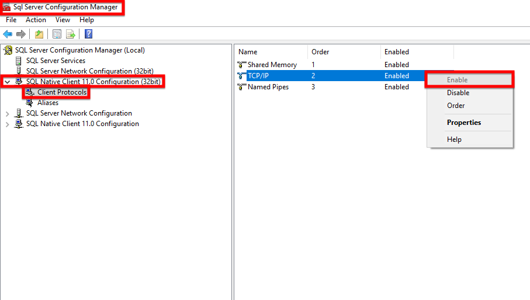530x300 pixels.
Task: Expand the SQL Server Network Configuration node
Action: [7, 113]
